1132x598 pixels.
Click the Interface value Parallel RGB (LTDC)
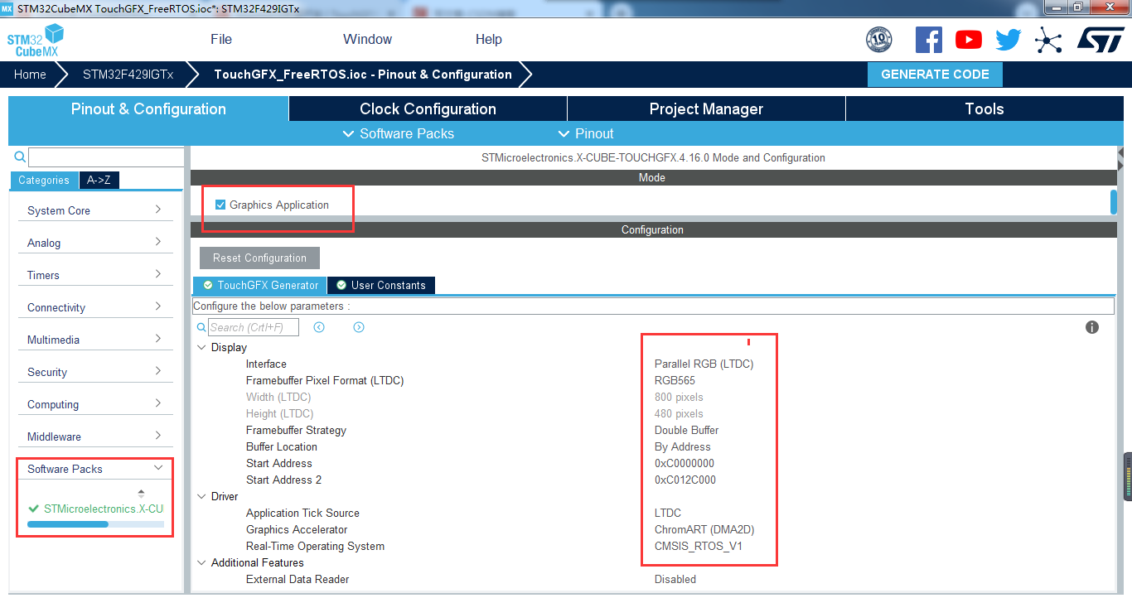coord(704,364)
